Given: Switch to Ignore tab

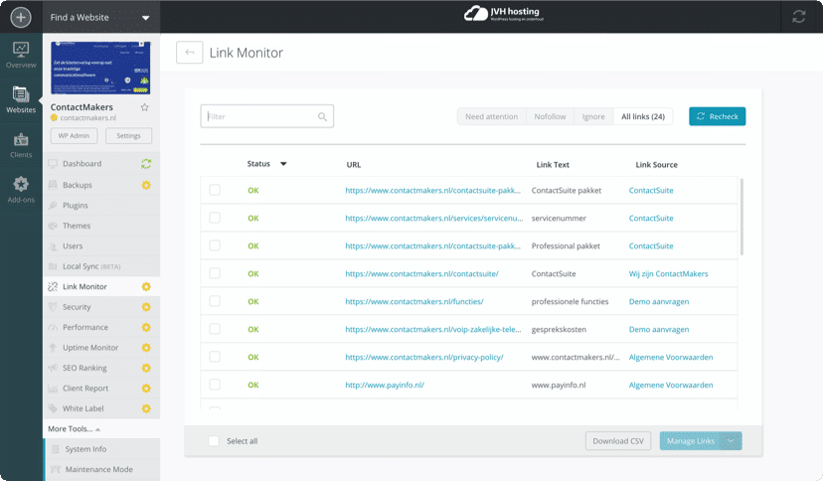Looking at the screenshot, I should click(x=593, y=116).
